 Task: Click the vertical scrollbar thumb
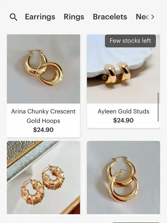point(158,107)
